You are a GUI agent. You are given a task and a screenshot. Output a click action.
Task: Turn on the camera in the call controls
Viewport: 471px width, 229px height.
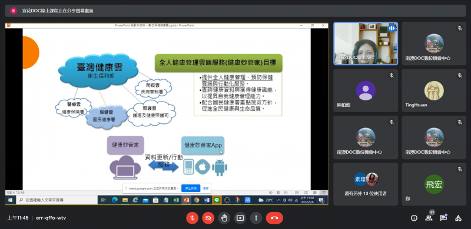(x=208, y=218)
